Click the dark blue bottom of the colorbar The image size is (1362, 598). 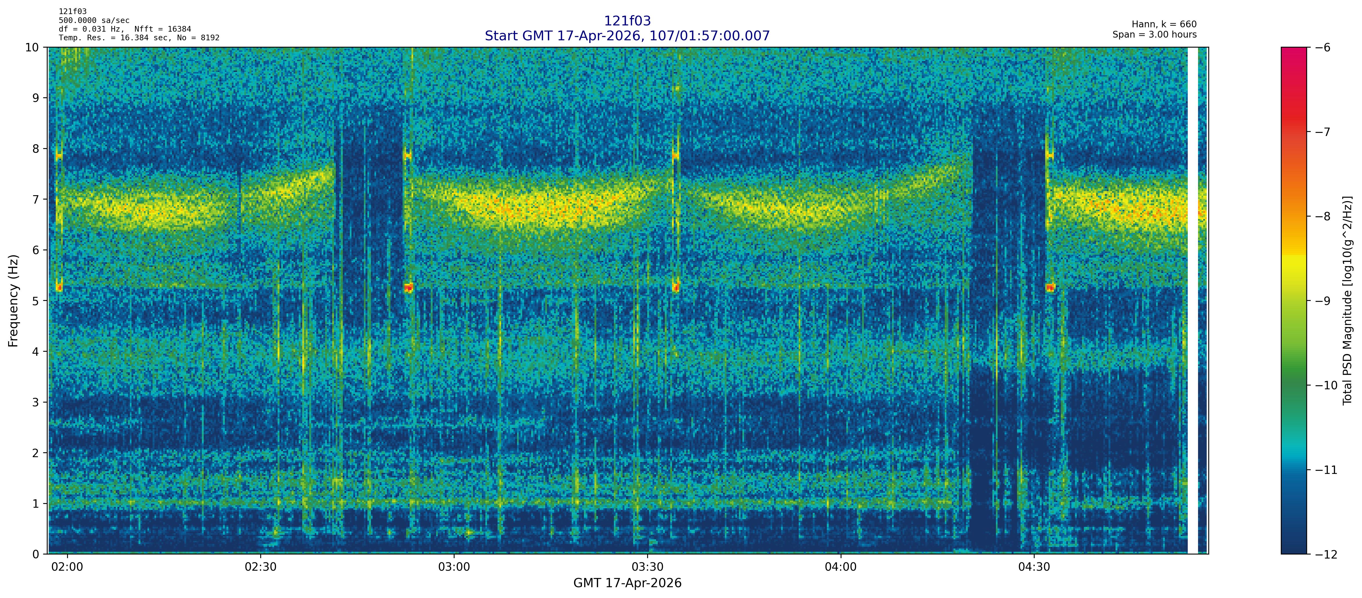pos(1293,544)
